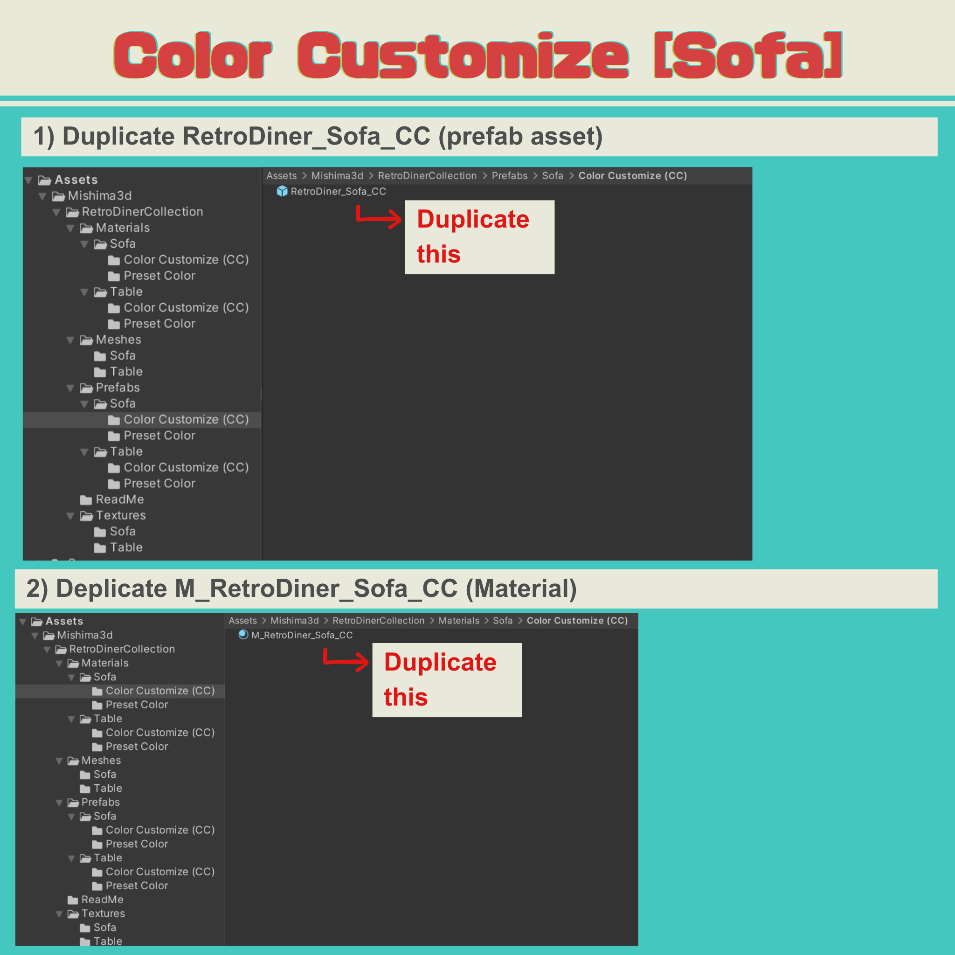The image size is (955, 955).
Task: Collapse the Meshes arrow in step 2 tree
Action: click(59, 761)
